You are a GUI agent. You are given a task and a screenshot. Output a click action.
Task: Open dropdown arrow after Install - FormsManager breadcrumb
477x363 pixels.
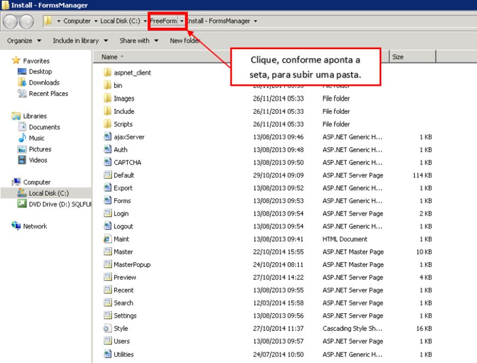[x=256, y=21]
